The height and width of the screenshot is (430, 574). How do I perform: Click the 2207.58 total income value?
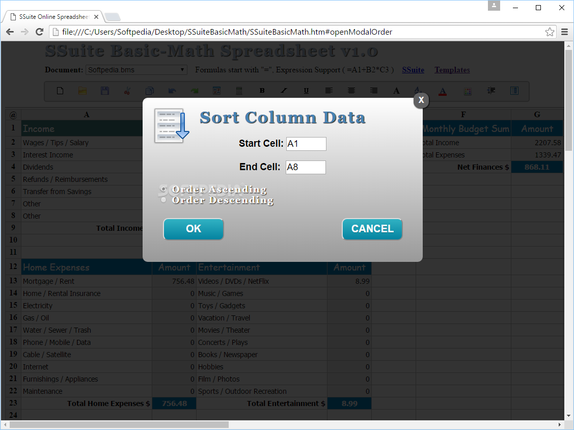click(537, 143)
